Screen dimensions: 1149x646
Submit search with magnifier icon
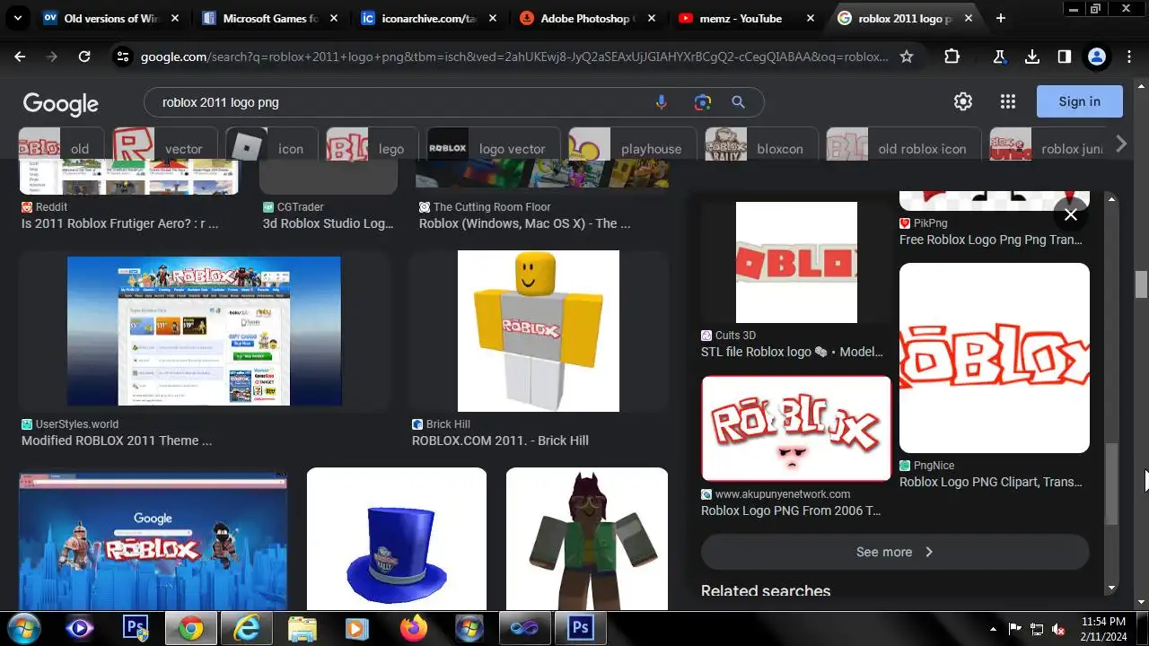tap(738, 102)
